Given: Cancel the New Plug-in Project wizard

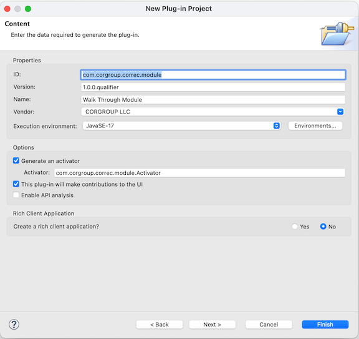Looking at the screenshot, I should click(x=269, y=325).
